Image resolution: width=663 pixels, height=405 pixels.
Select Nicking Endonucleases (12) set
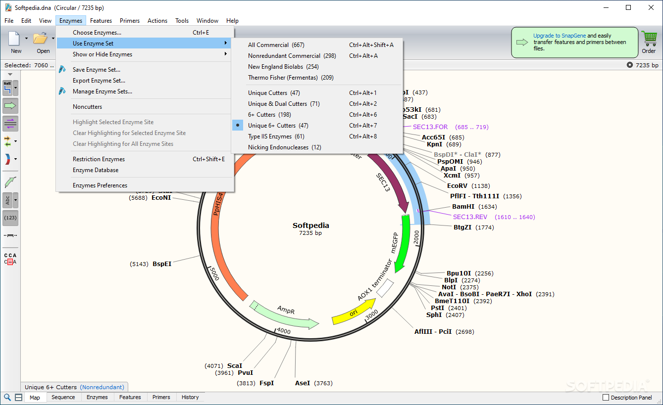[317, 147]
